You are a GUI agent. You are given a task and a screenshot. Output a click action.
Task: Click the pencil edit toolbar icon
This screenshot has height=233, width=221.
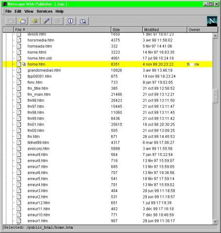point(46,21)
